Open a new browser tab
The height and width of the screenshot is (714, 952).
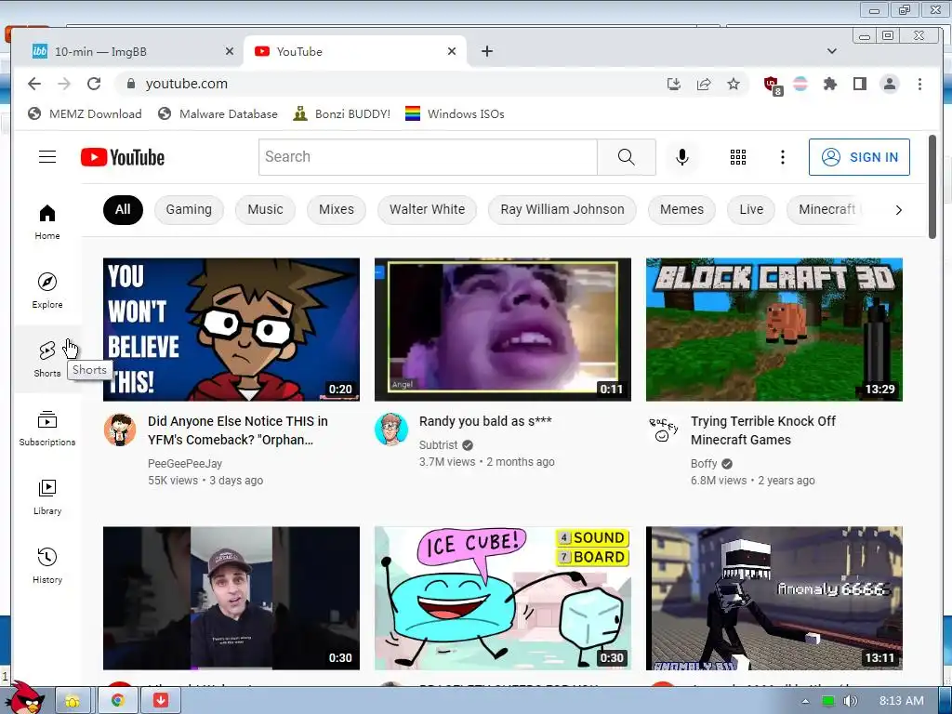[487, 52]
